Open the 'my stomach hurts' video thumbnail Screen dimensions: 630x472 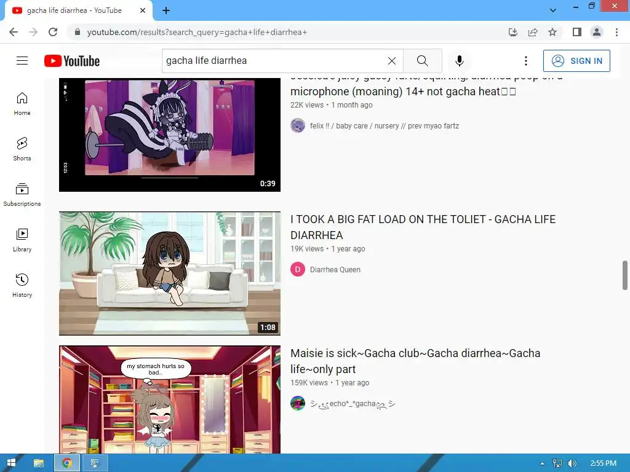[170, 399]
